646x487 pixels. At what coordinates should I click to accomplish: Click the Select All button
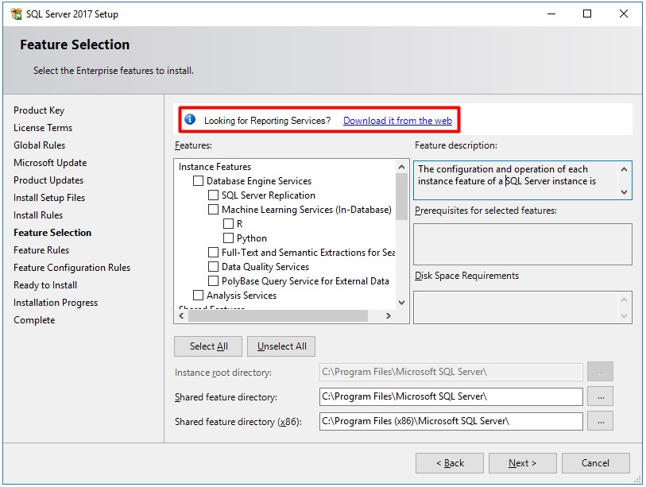click(207, 346)
